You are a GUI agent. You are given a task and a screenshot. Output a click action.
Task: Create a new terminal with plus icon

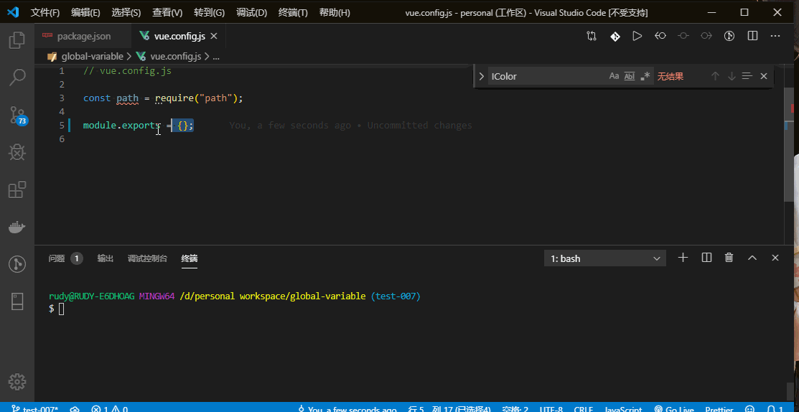tap(683, 258)
